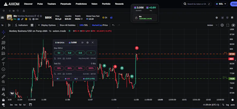
Task: Select the trend line drawing tool
Action: click(x=3, y=38)
